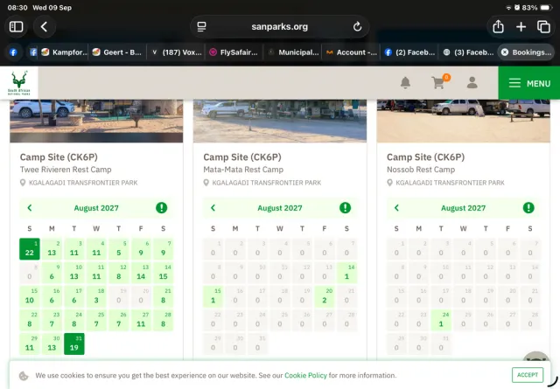Select August 27 in Twee Rivieren calendar
This screenshot has width=560, height=389.
coord(141,320)
